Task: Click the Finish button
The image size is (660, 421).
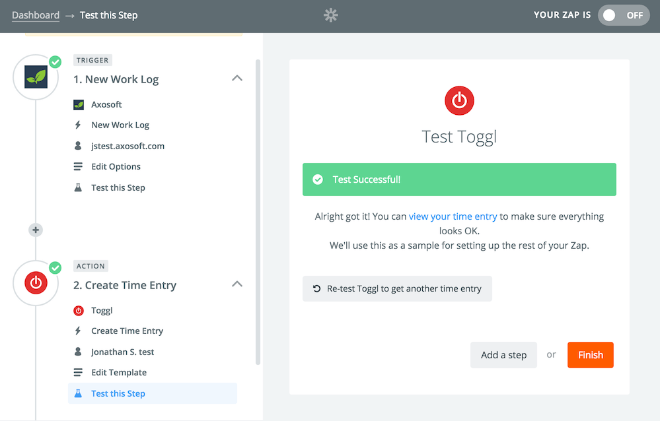Action: (590, 355)
